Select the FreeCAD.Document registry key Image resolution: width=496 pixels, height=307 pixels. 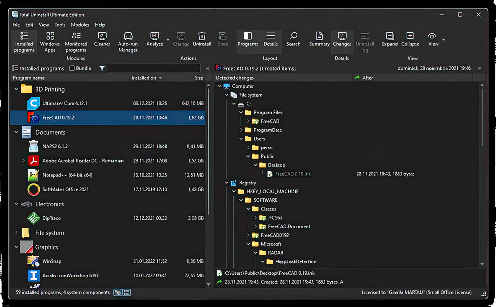pos(289,227)
